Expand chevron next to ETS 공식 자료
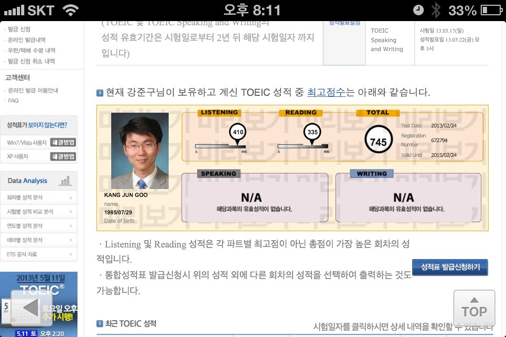Screen dimensions: 506x337 tap(71, 254)
